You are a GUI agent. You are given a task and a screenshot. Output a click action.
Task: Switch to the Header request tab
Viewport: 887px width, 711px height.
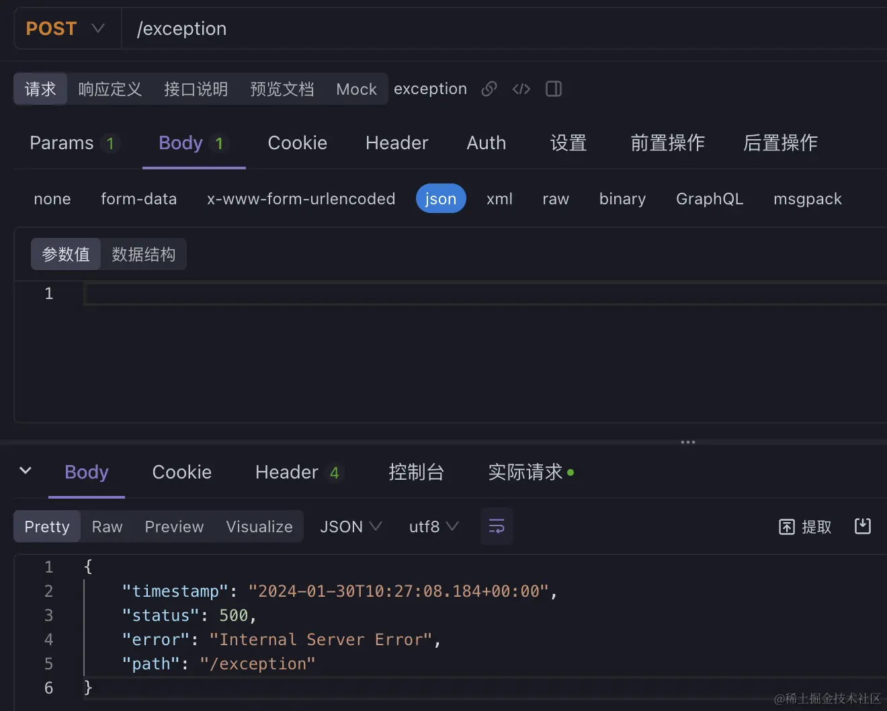[x=396, y=143]
